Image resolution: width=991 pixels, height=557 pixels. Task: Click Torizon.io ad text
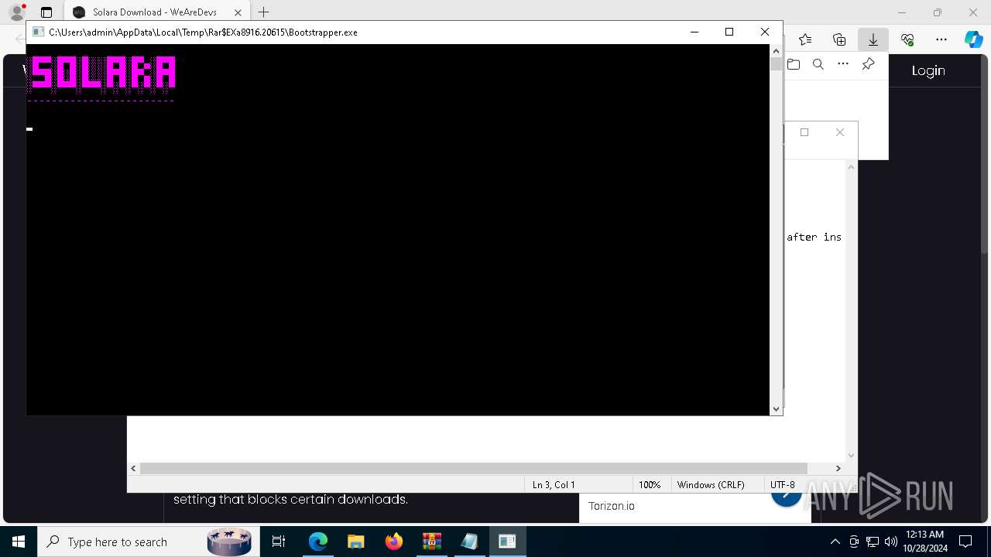(x=612, y=506)
